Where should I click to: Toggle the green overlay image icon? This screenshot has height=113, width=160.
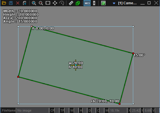[103, 3]
